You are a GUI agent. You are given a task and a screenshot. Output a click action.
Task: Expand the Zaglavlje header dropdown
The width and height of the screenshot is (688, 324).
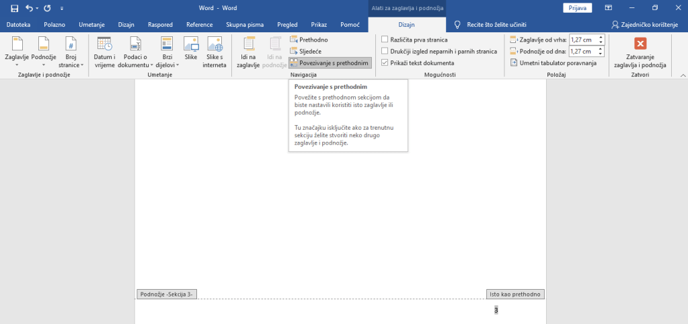(x=17, y=51)
